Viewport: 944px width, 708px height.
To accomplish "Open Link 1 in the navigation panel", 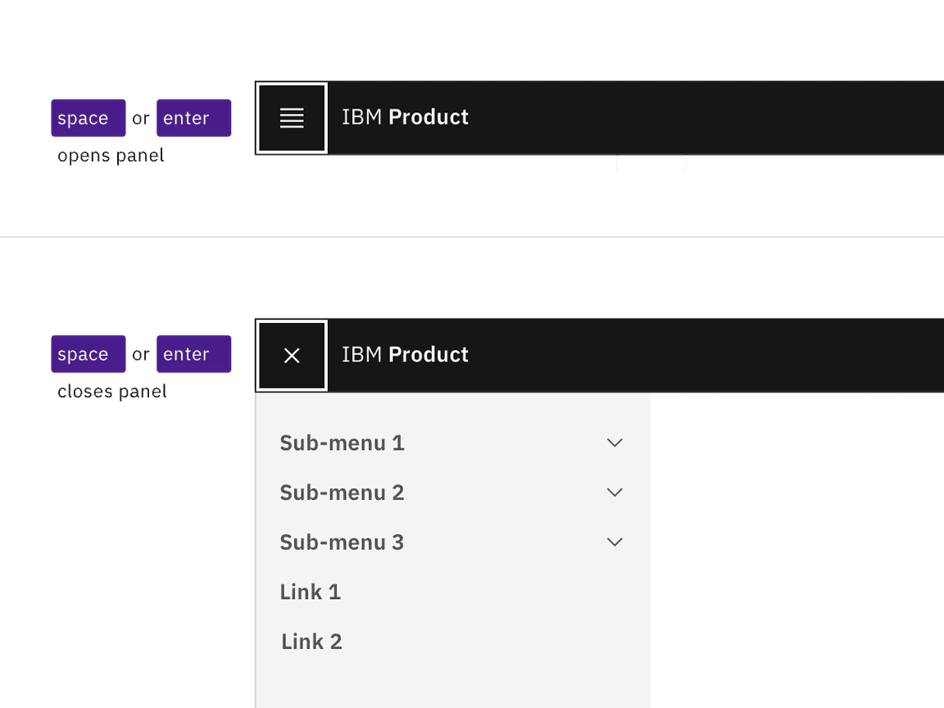I will click(311, 592).
